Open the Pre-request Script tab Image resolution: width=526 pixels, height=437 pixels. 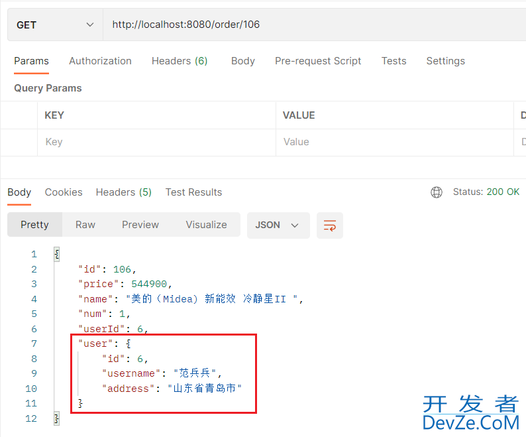tap(318, 61)
